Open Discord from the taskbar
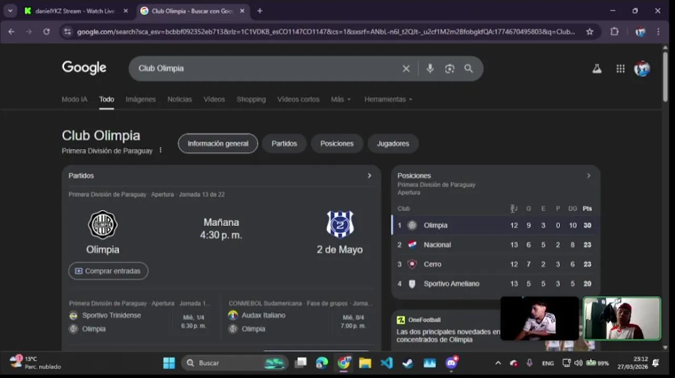 coord(452,363)
